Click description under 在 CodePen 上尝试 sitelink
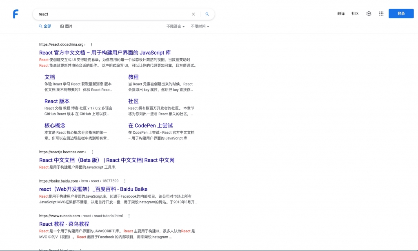This screenshot has height=251, width=418. tap(161, 135)
